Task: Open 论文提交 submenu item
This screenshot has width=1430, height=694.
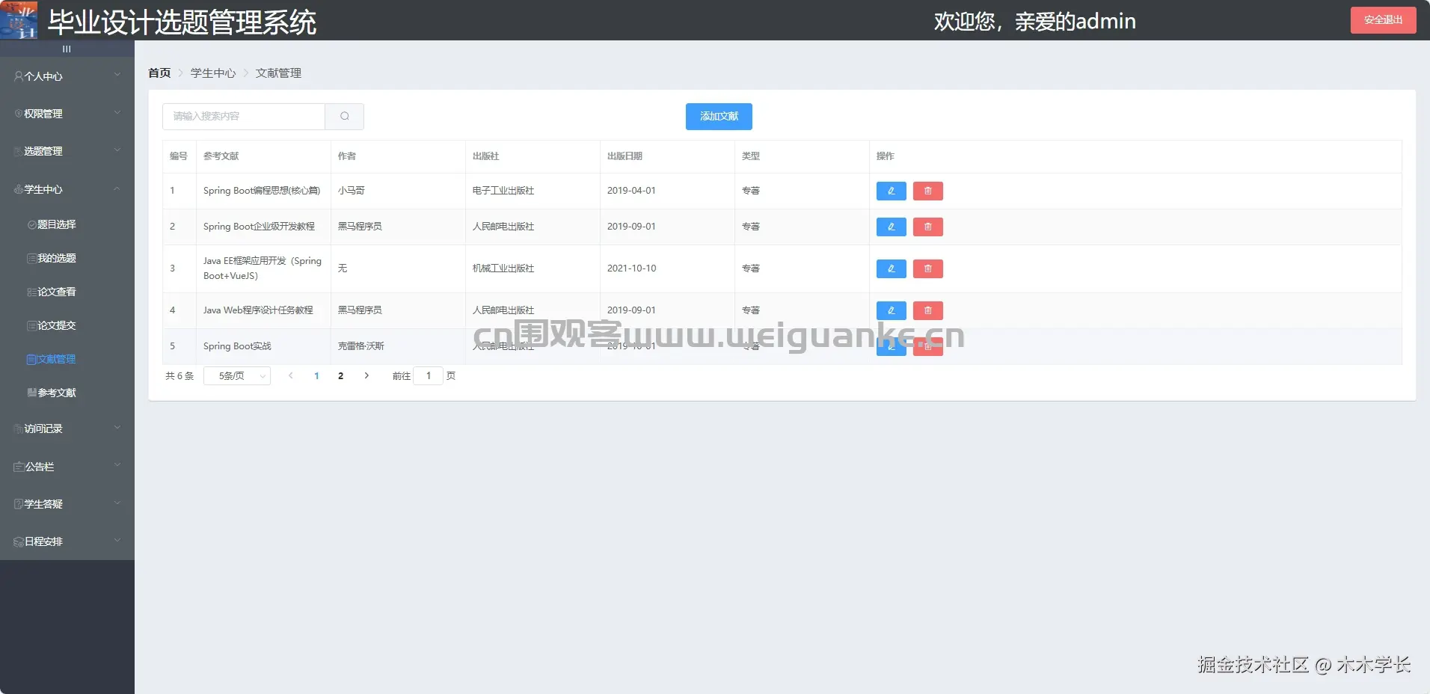Action: 67,325
